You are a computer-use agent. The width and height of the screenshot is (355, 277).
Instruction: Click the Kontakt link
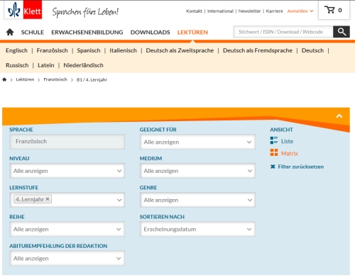click(194, 11)
